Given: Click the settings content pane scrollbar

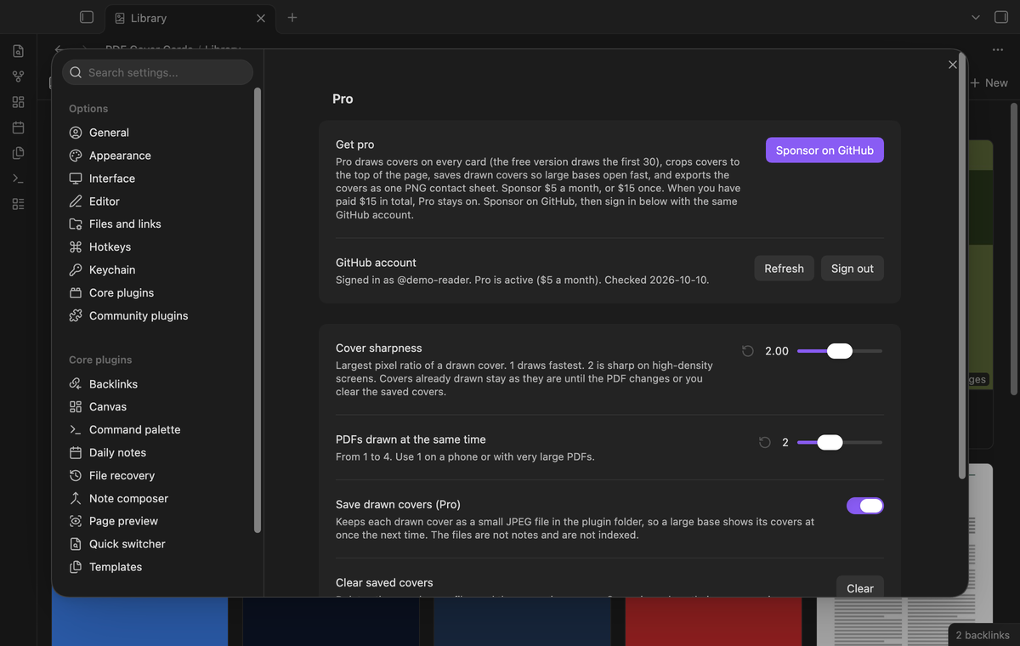Looking at the screenshot, I should coord(962,266).
